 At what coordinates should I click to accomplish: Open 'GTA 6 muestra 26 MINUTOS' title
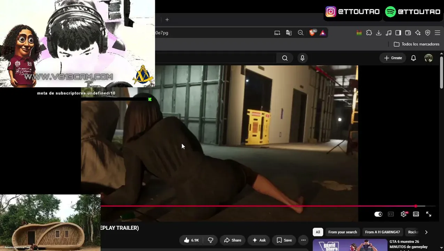408,244
